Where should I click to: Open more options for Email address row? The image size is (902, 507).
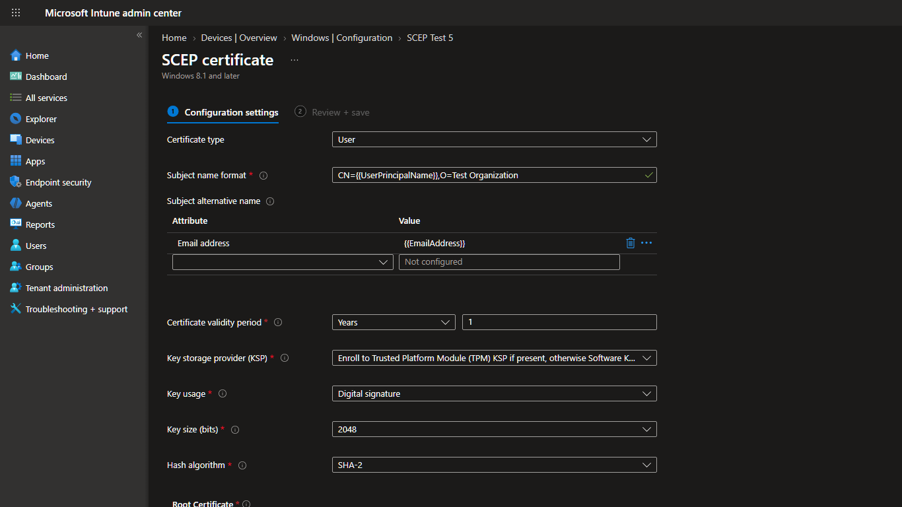(x=646, y=243)
